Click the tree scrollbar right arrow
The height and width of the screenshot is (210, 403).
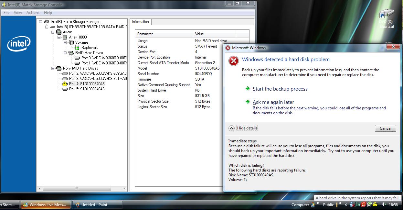[x=124, y=188]
